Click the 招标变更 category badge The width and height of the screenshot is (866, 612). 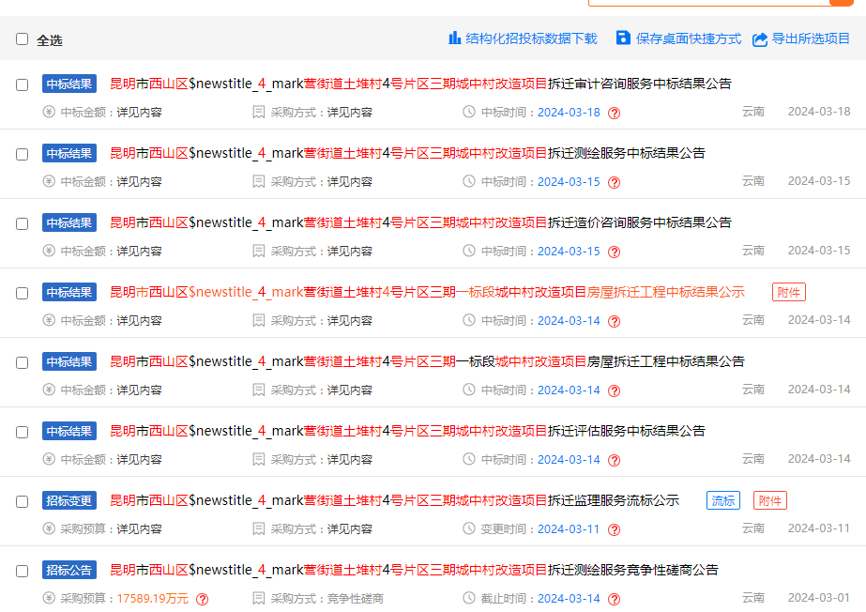[69, 500]
